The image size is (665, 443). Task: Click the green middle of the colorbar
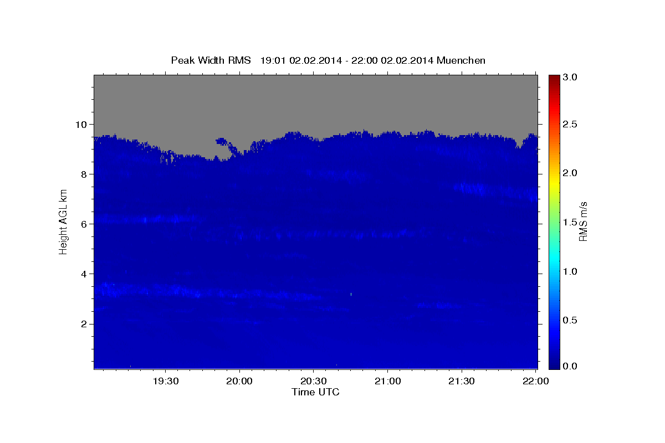554,221
